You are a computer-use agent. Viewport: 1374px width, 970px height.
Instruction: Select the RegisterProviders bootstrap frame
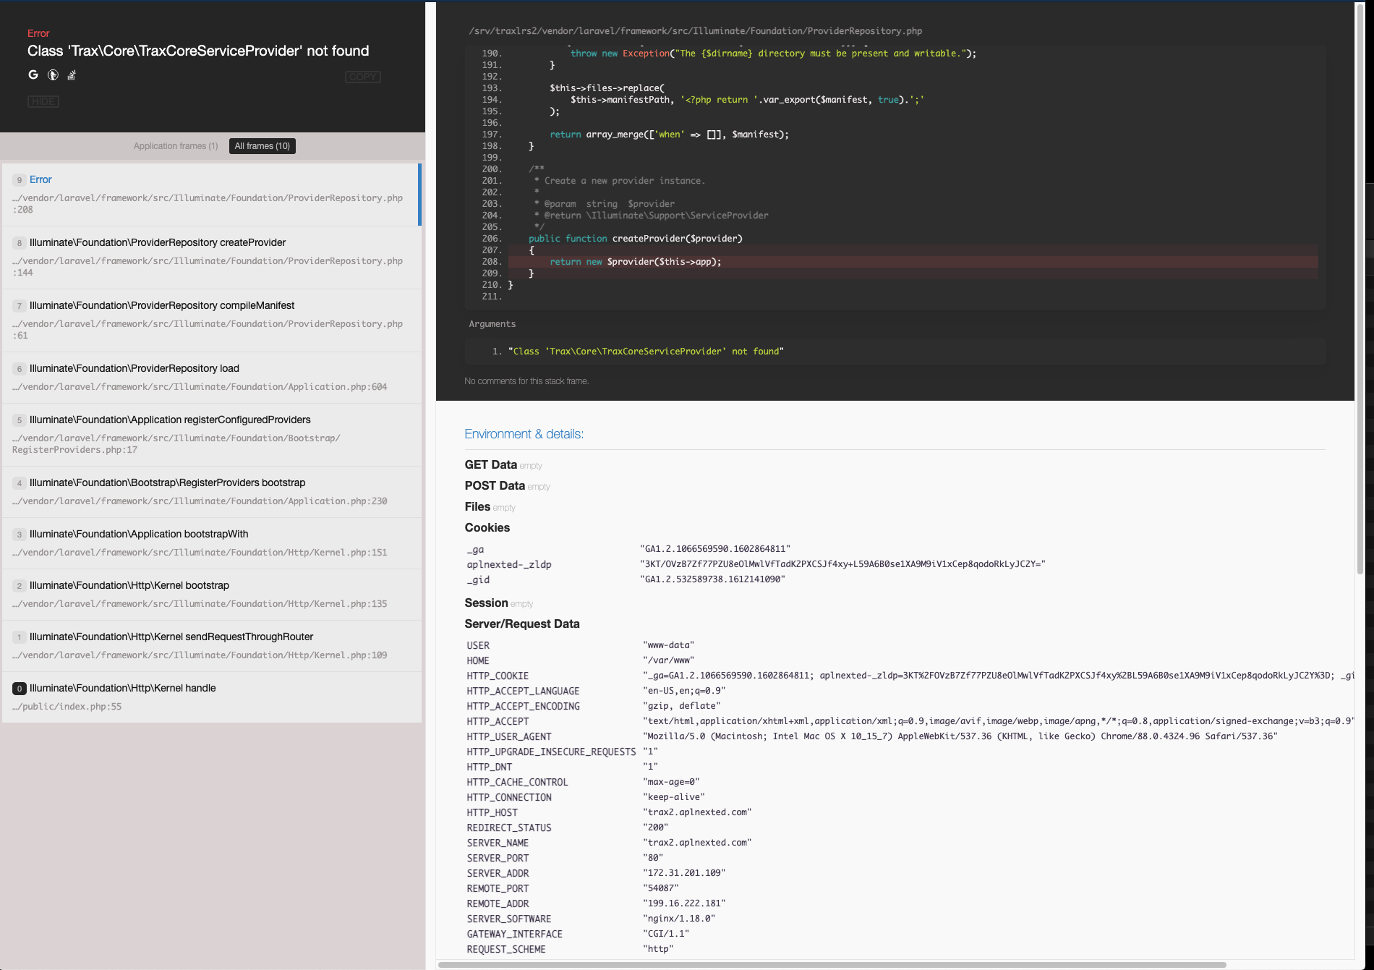[210, 491]
